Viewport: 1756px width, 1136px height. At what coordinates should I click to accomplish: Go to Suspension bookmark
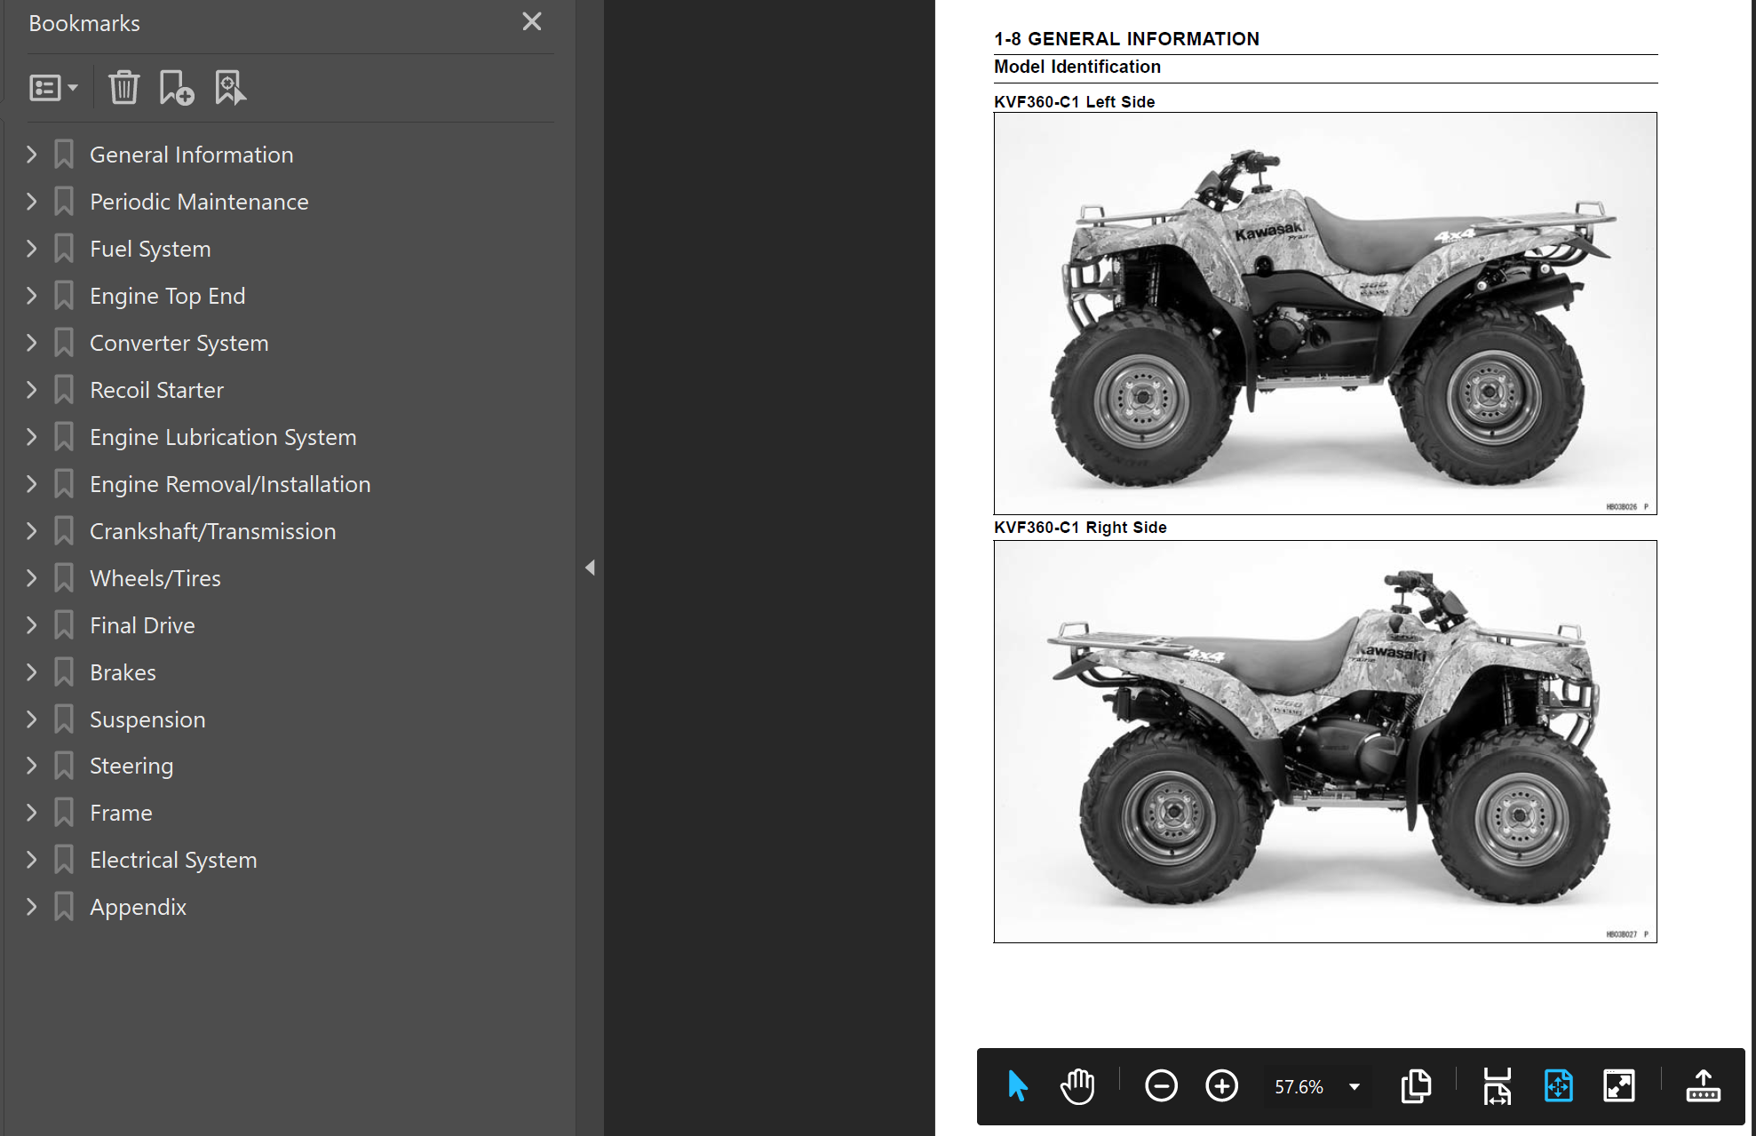[147, 719]
